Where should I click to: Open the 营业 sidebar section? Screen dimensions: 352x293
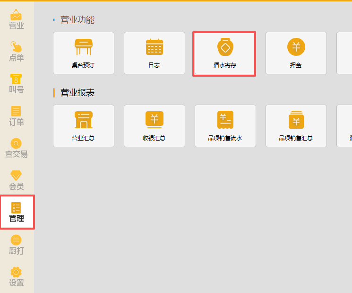tap(17, 19)
